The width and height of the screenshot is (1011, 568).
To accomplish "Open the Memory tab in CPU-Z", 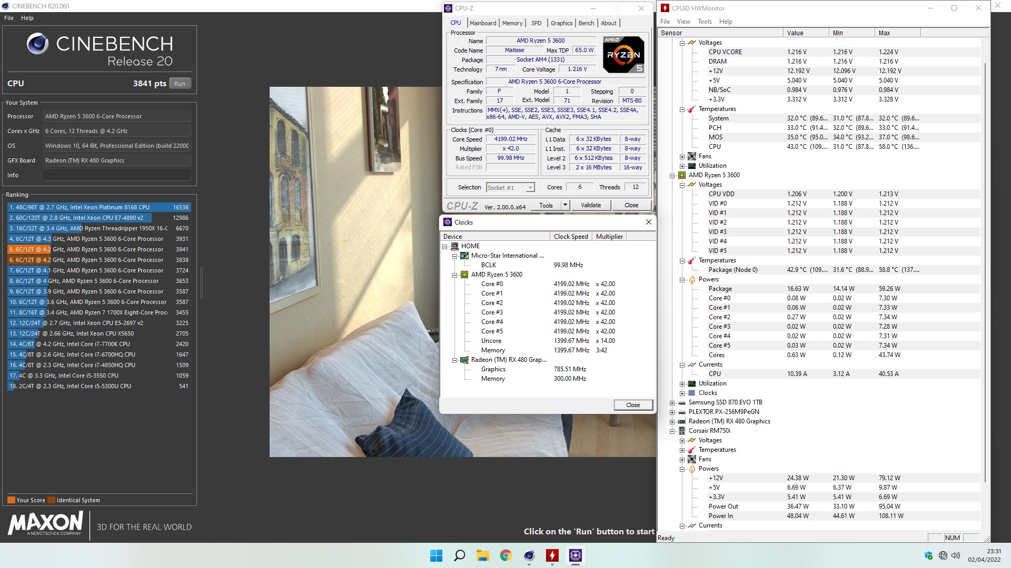I will click(x=512, y=23).
